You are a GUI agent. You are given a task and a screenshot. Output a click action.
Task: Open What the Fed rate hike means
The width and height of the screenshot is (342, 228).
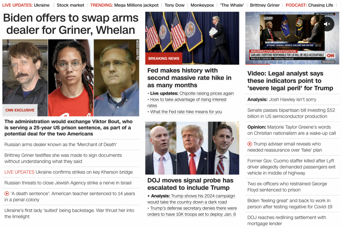[186, 112]
